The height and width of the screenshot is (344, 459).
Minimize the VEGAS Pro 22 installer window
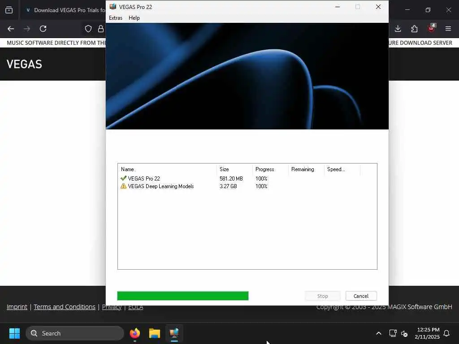338,7
